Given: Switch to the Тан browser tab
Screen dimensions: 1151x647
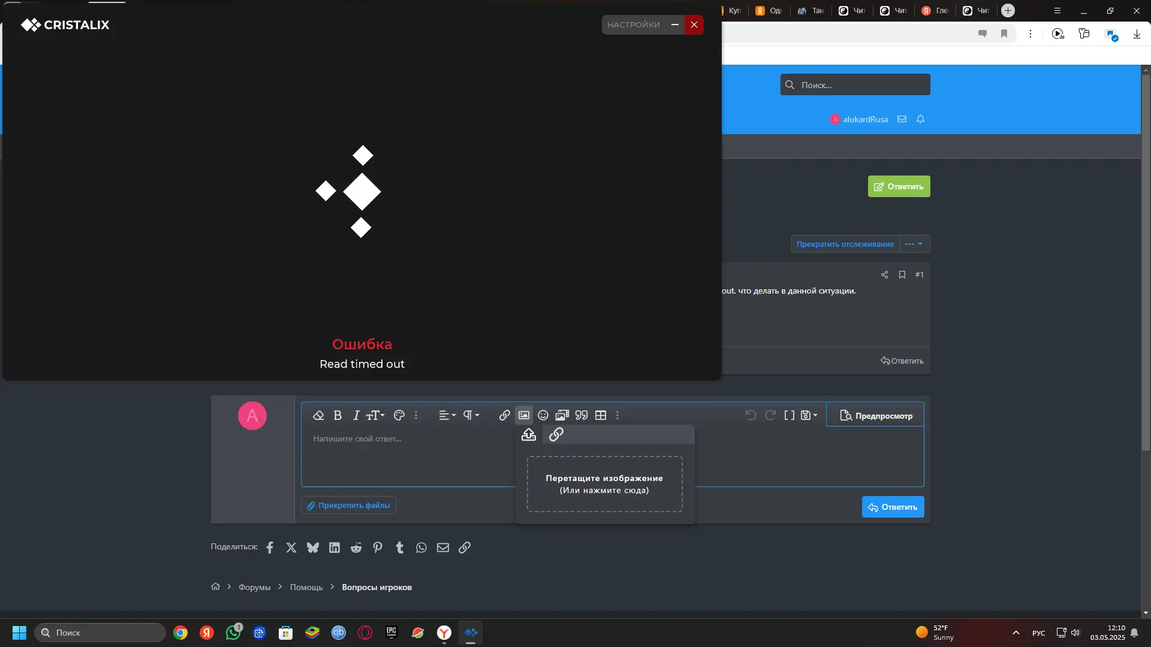Looking at the screenshot, I should [811, 11].
